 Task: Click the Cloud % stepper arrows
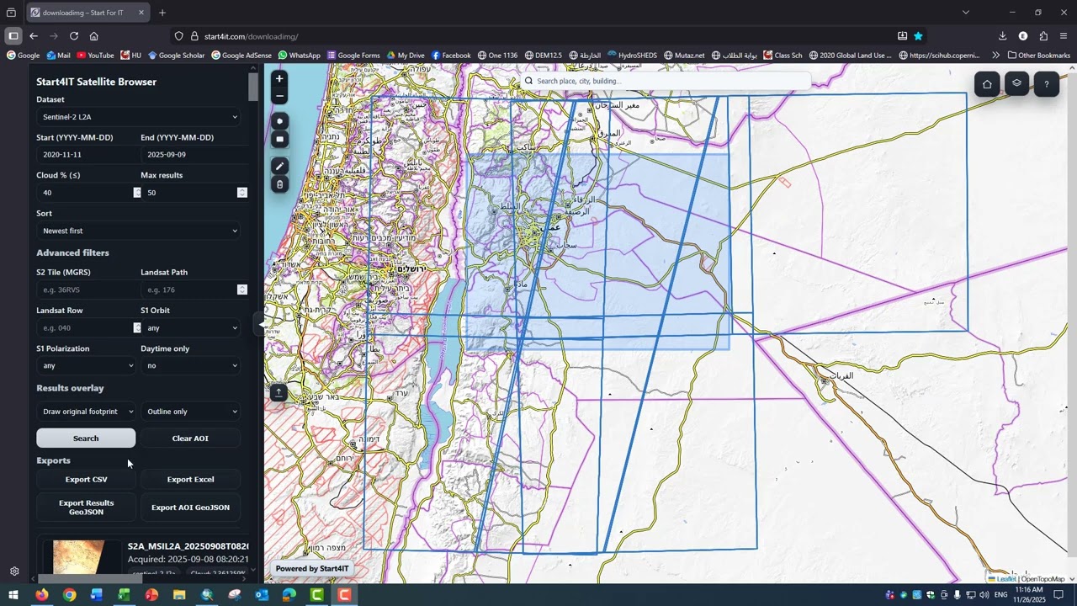click(x=137, y=193)
